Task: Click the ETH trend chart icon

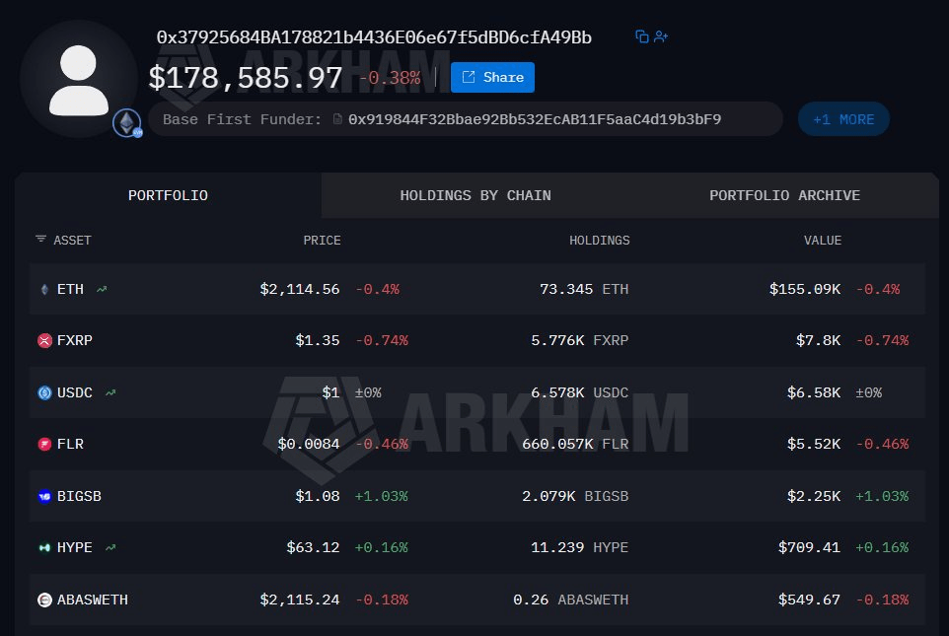Action: click(x=102, y=289)
